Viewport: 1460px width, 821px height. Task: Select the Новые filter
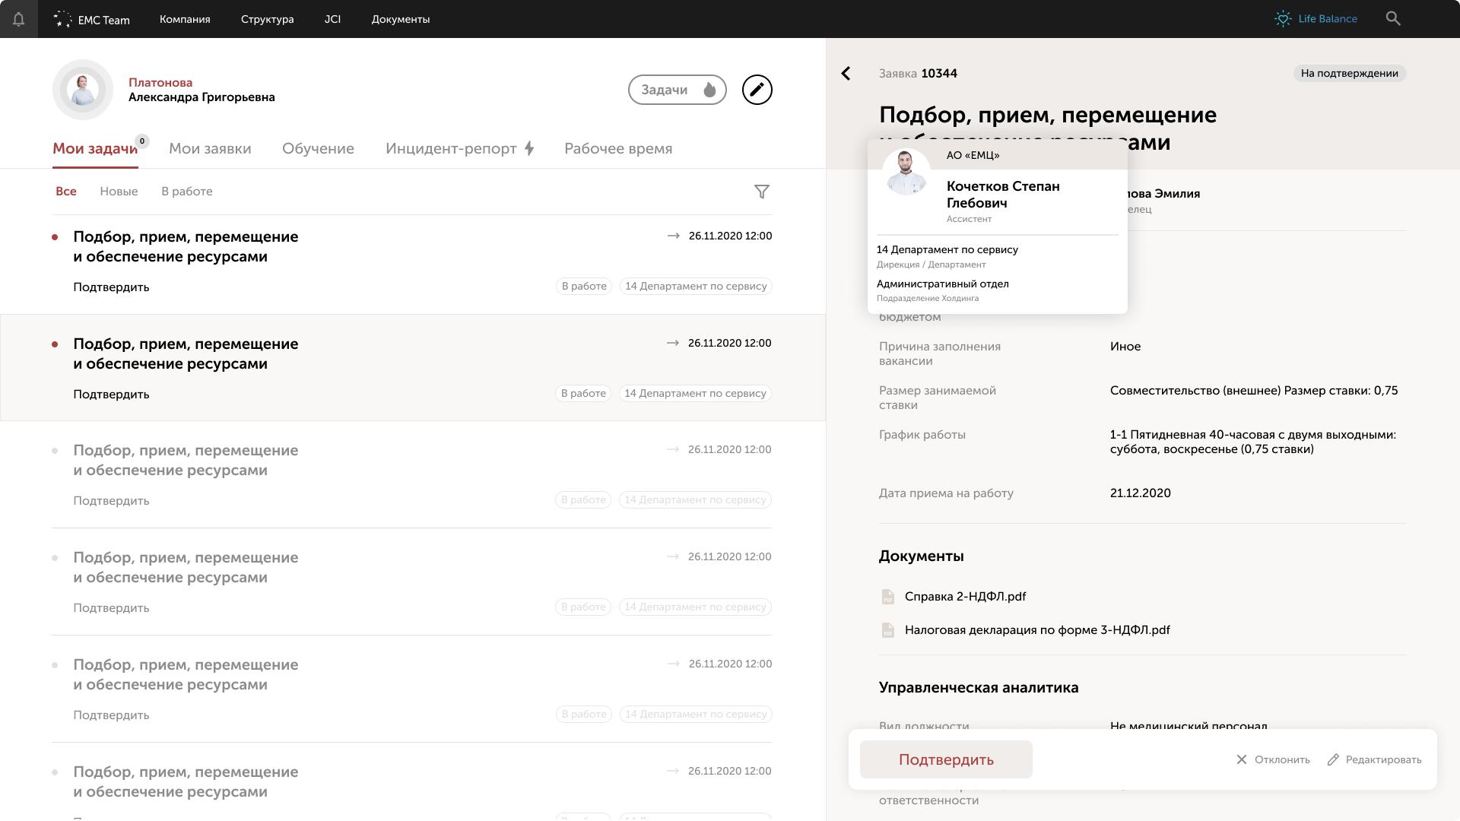tap(119, 192)
